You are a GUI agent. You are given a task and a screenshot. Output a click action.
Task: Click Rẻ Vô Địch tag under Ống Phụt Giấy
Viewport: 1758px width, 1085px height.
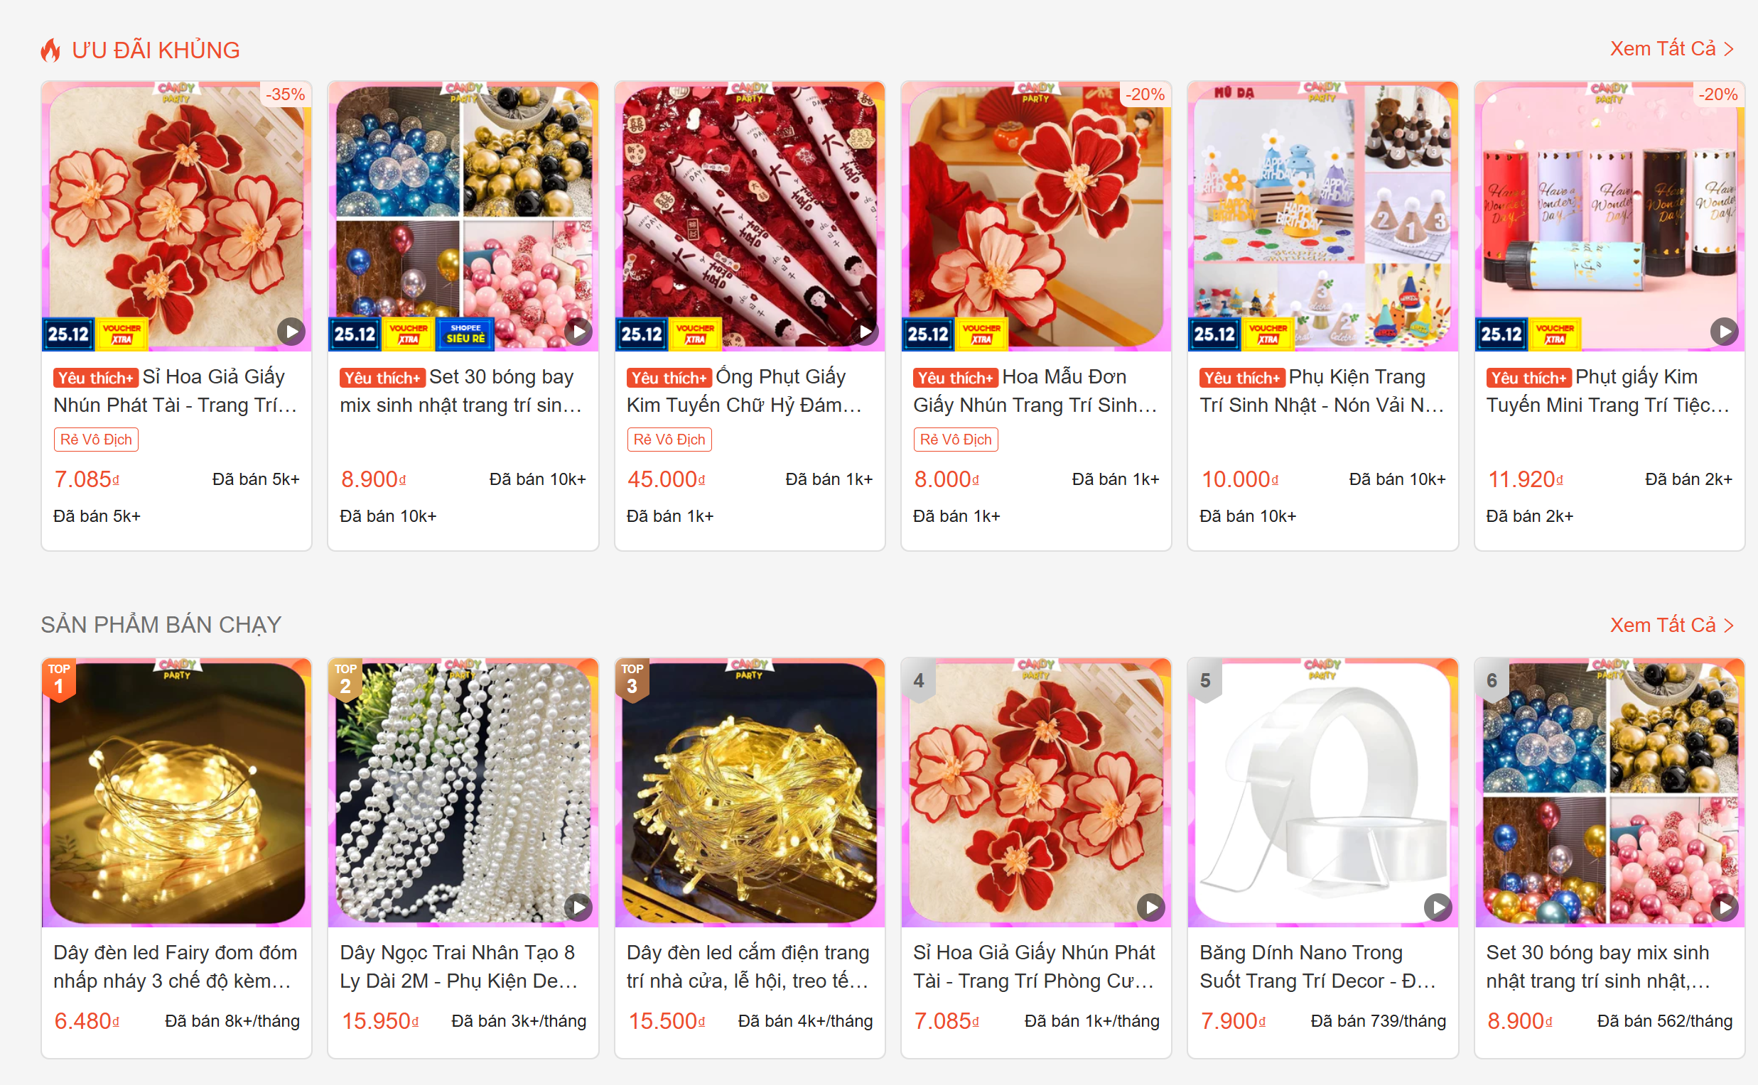pos(669,439)
